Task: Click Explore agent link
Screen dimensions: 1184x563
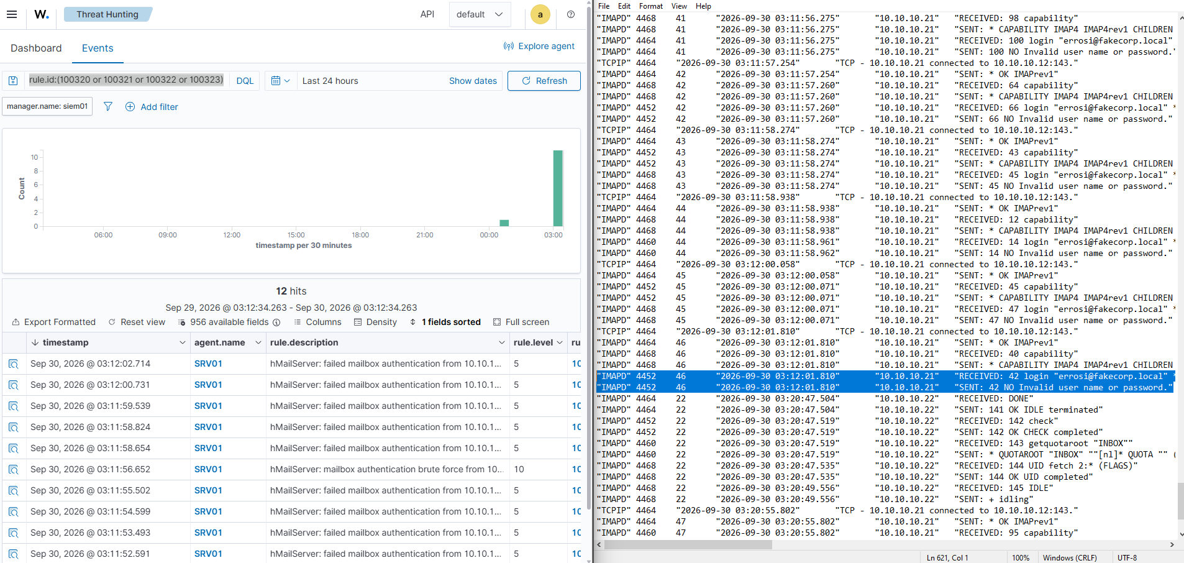Action: [x=539, y=46]
